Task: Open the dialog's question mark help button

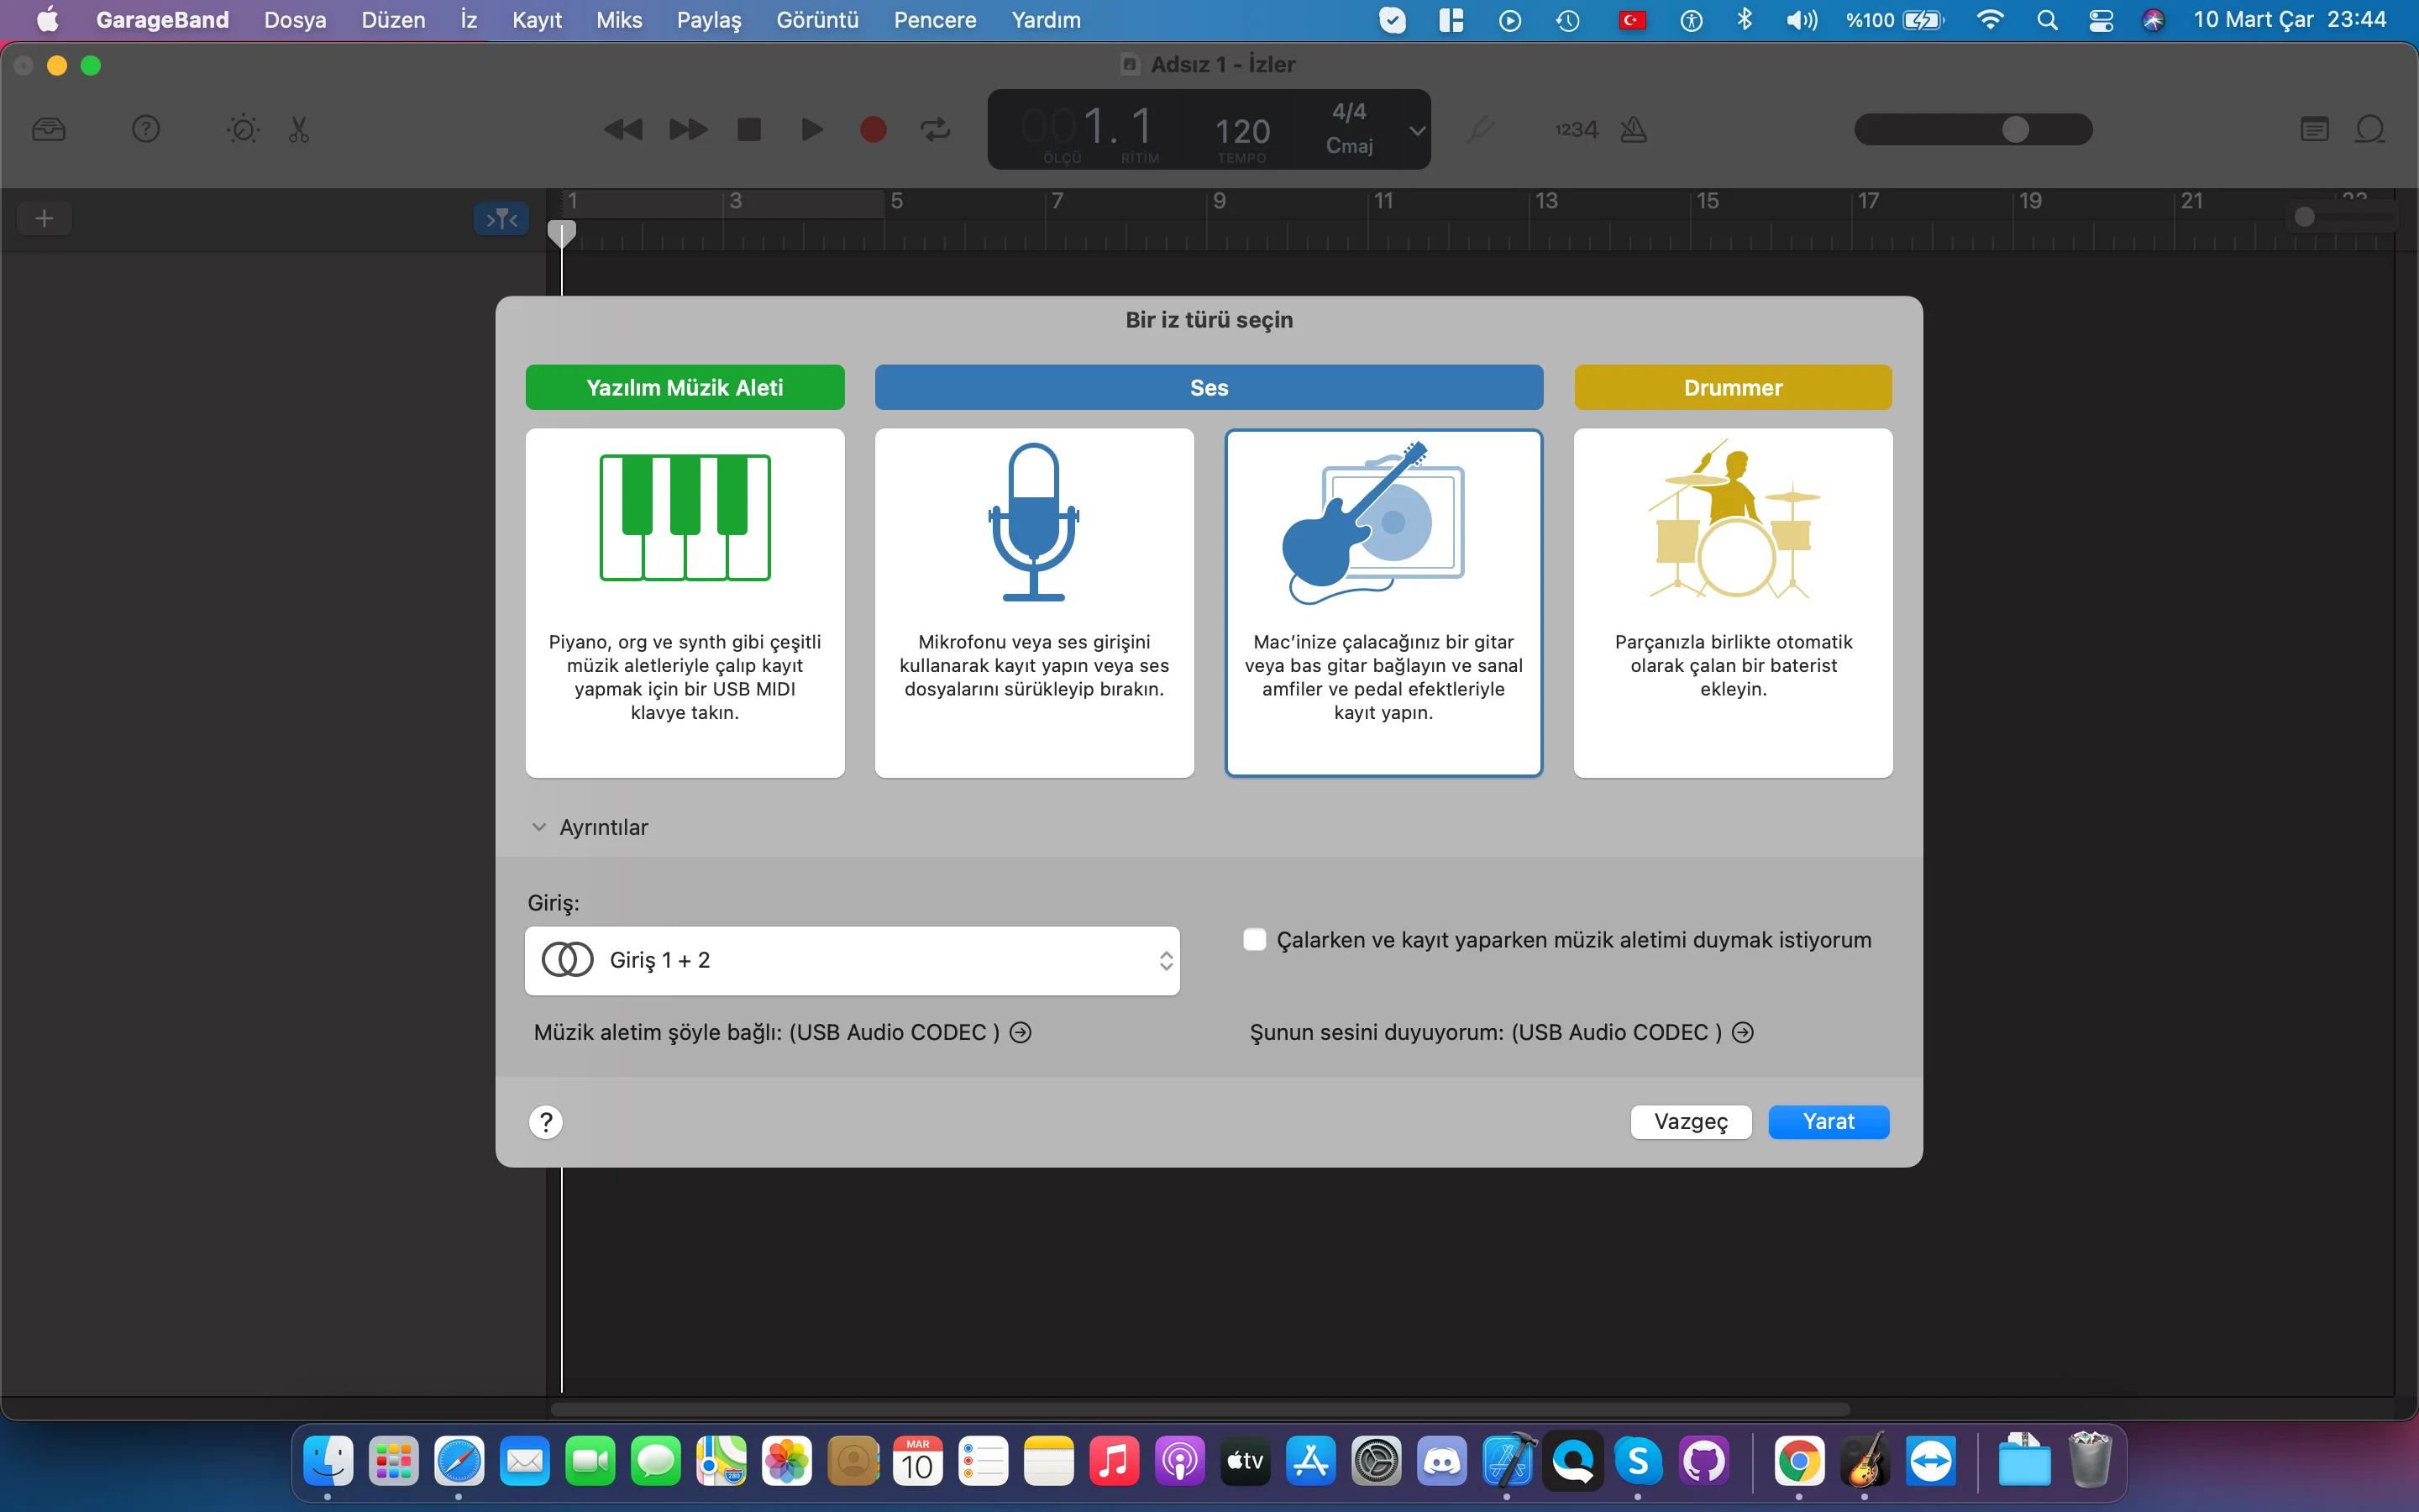Action: (x=546, y=1121)
